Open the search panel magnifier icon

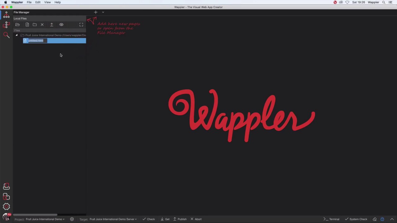pyautogui.click(x=6, y=35)
